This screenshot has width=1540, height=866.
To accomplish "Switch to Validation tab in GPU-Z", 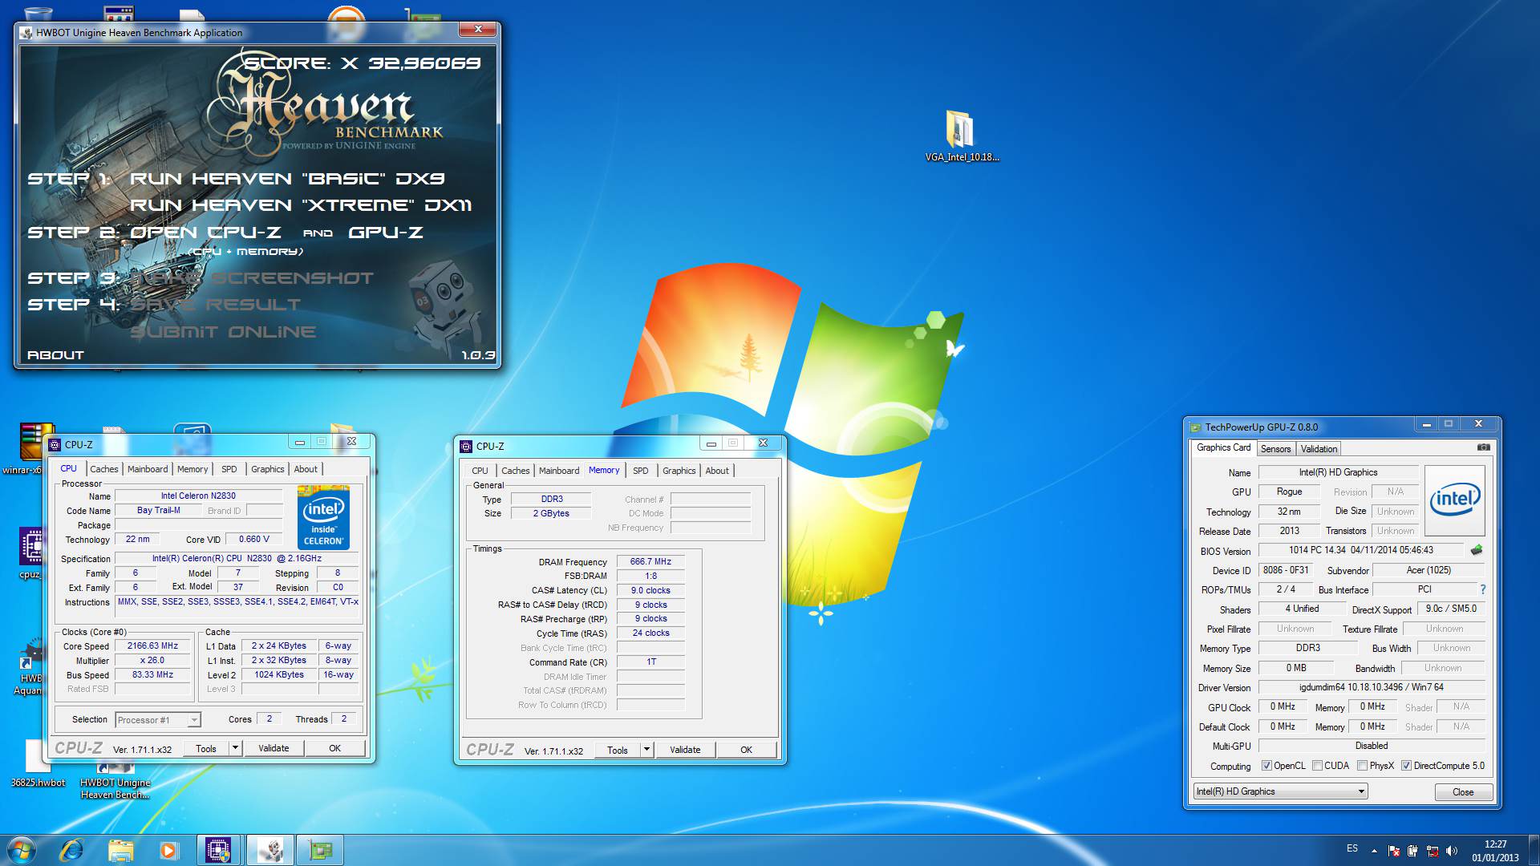I will (x=1319, y=449).
